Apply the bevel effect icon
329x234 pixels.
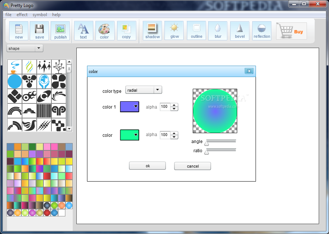click(x=240, y=31)
